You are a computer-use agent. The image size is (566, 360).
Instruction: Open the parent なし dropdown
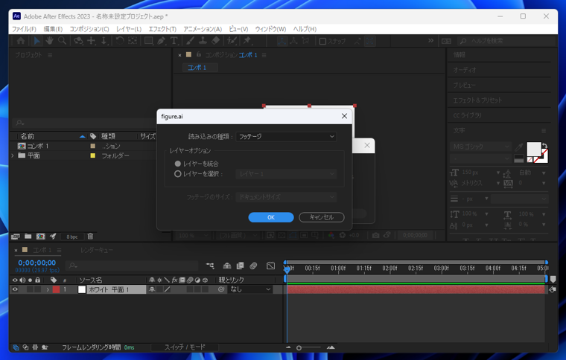click(249, 289)
